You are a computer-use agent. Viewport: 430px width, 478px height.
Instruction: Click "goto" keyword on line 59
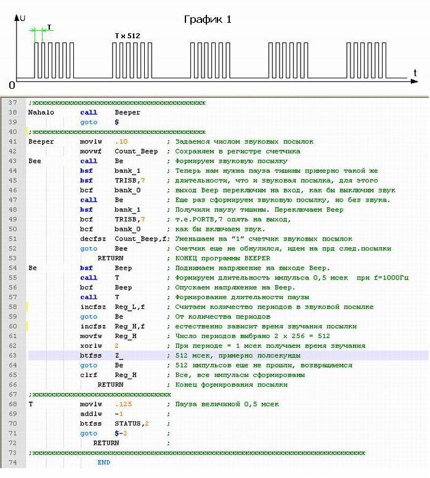(x=89, y=317)
